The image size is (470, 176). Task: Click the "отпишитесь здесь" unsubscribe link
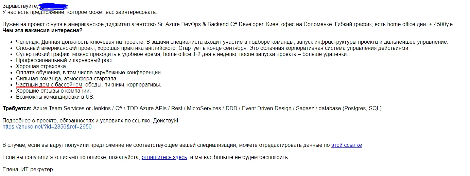click(164, 157)
